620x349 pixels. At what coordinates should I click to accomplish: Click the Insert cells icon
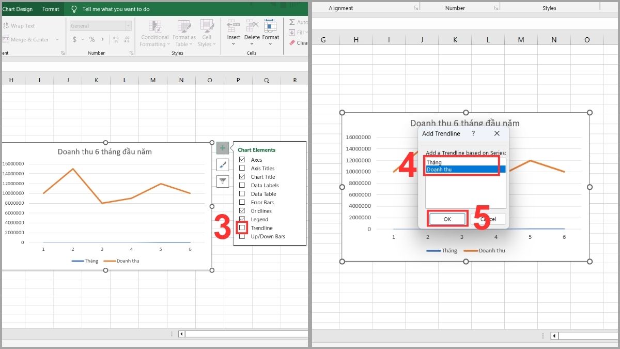(234, 26)
